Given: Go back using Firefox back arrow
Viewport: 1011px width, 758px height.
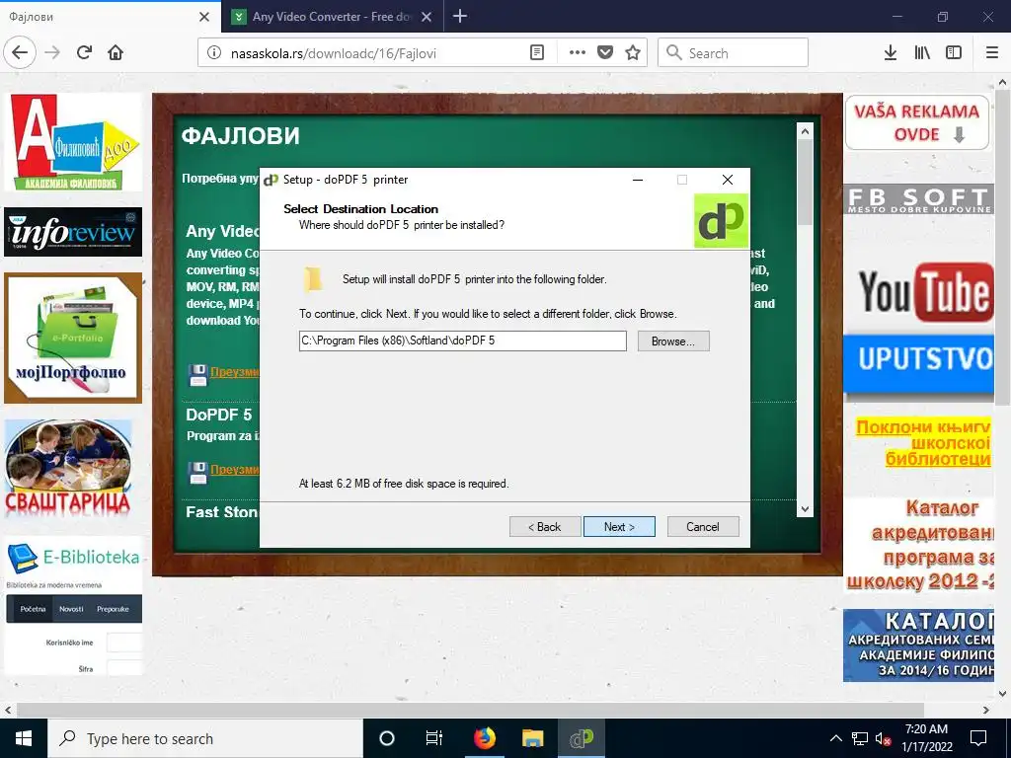Looking at the screenshot, I should click(x=20, y=52).
